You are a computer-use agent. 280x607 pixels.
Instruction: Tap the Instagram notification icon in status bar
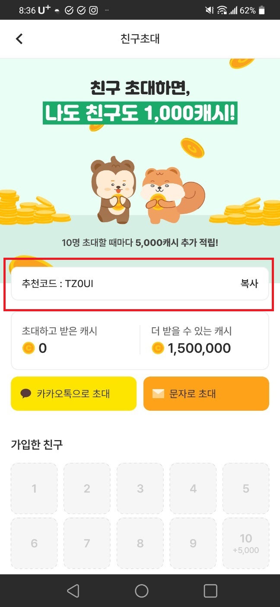click(93, 10)
